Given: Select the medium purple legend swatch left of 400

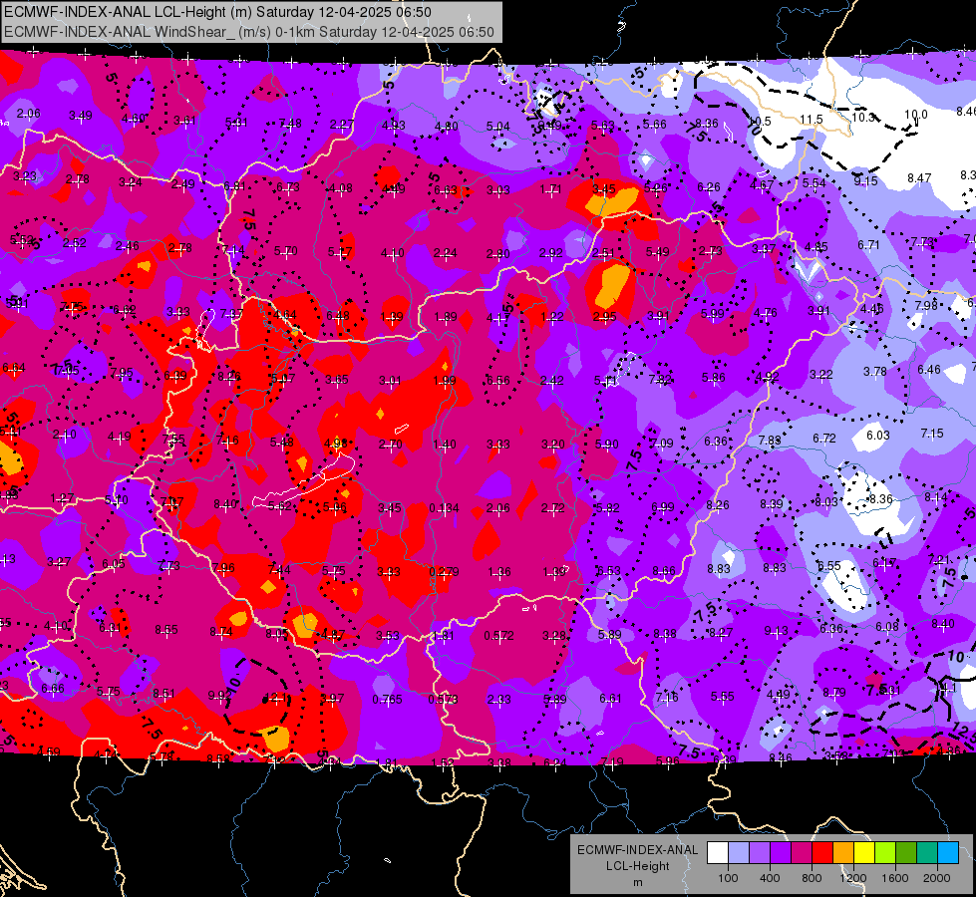Looking at the screenshot, I should [x=760, y=852].
